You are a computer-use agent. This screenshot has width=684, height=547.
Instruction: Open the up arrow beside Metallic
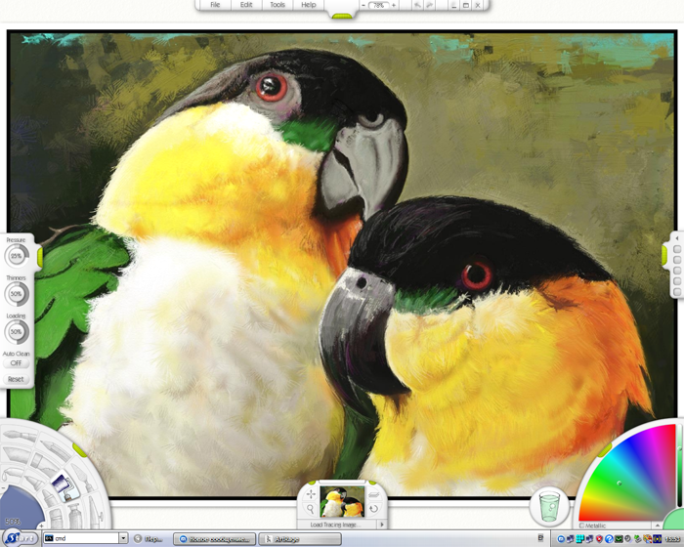point(657,526)
